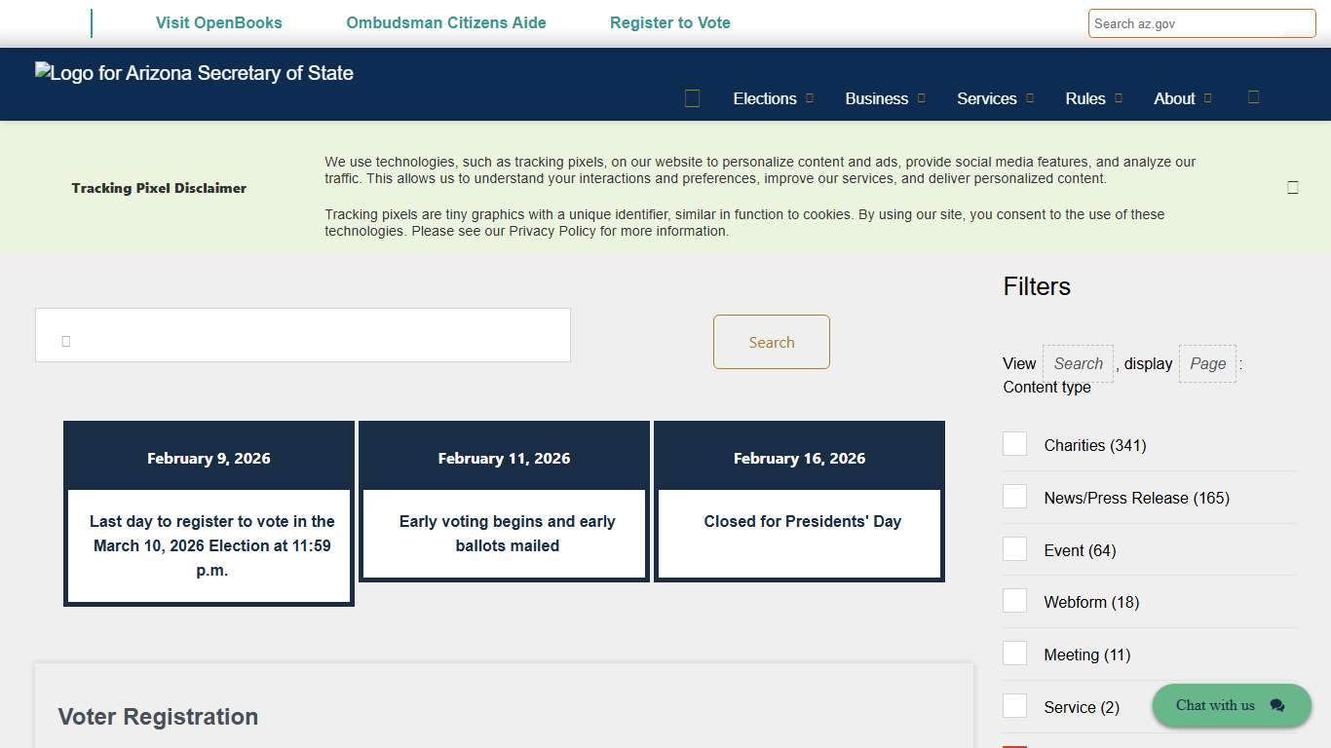Expand the Business dropdown arrow
The height and width of the screenshot is (748, 1331).
point(922,98)
